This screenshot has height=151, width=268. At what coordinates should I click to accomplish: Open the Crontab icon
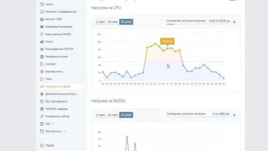point(42,64)
